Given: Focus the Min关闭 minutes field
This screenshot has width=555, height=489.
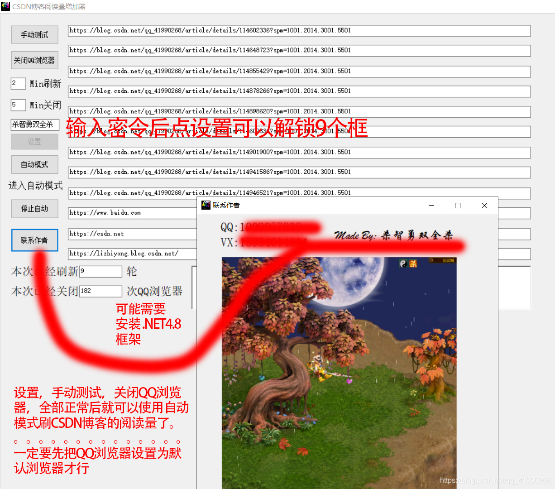Looking at the screenshot, I should coord(18,105).
